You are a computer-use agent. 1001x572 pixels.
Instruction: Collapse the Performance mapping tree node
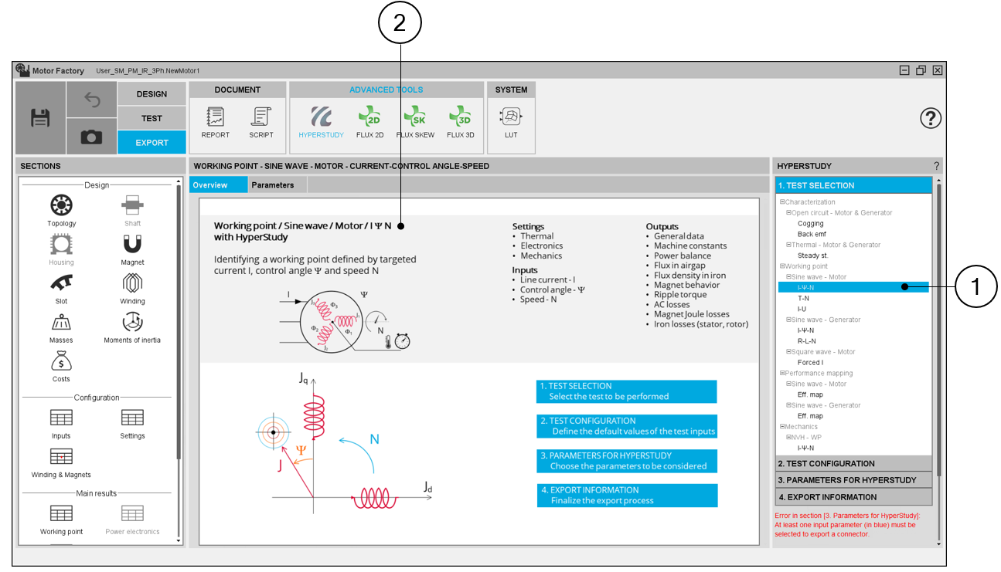coord(782,373)
